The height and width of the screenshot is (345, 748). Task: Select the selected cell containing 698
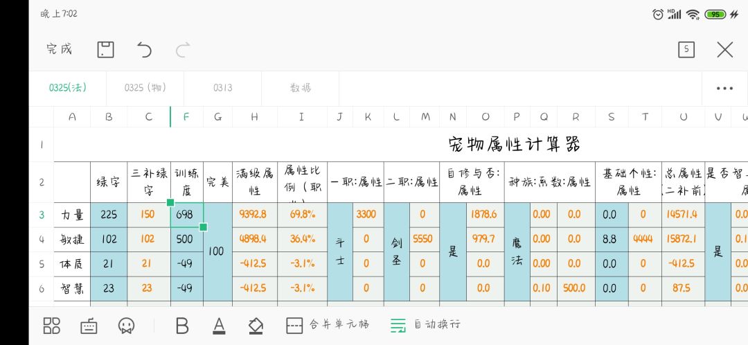[186, 215]
